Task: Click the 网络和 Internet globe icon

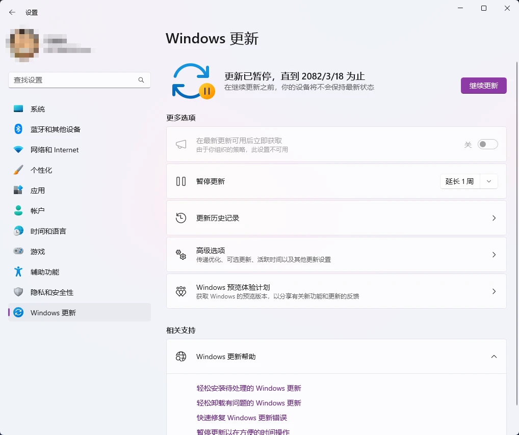Action: click(18, 149)
